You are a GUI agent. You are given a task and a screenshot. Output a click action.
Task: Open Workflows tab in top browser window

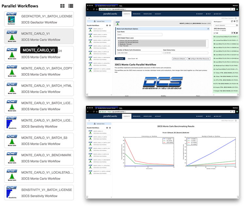[148, 14]
